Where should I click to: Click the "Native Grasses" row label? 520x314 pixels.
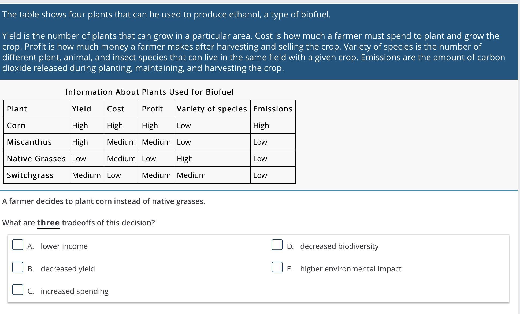point(36,159)
